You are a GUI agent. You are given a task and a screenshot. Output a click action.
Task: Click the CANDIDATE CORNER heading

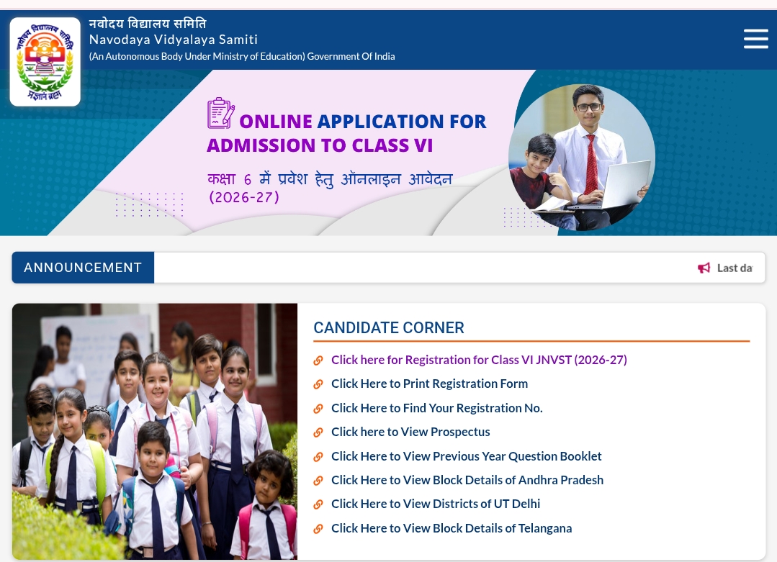click(x=389, y=328)
